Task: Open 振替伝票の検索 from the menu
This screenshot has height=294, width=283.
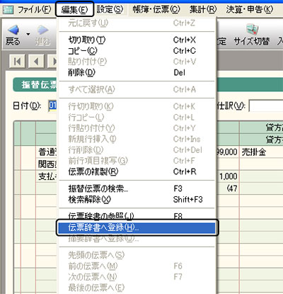Action: (137, 188)
